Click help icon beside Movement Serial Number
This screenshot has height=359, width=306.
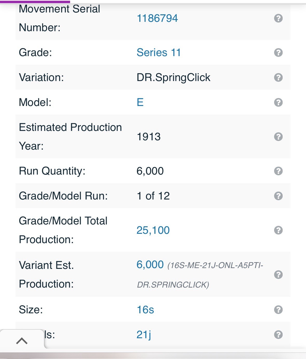click(x=278, y=18)
